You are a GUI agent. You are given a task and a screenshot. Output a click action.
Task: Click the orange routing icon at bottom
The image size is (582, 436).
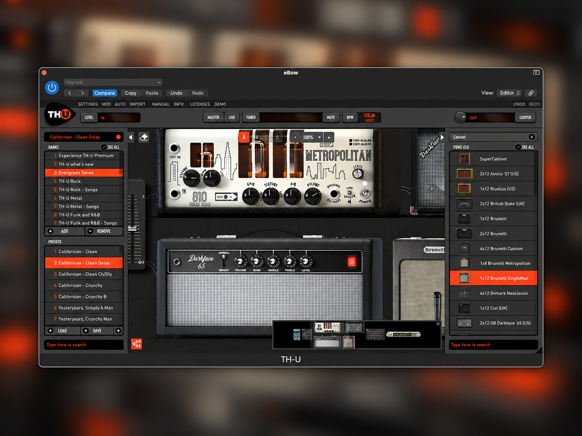(137, 344)
